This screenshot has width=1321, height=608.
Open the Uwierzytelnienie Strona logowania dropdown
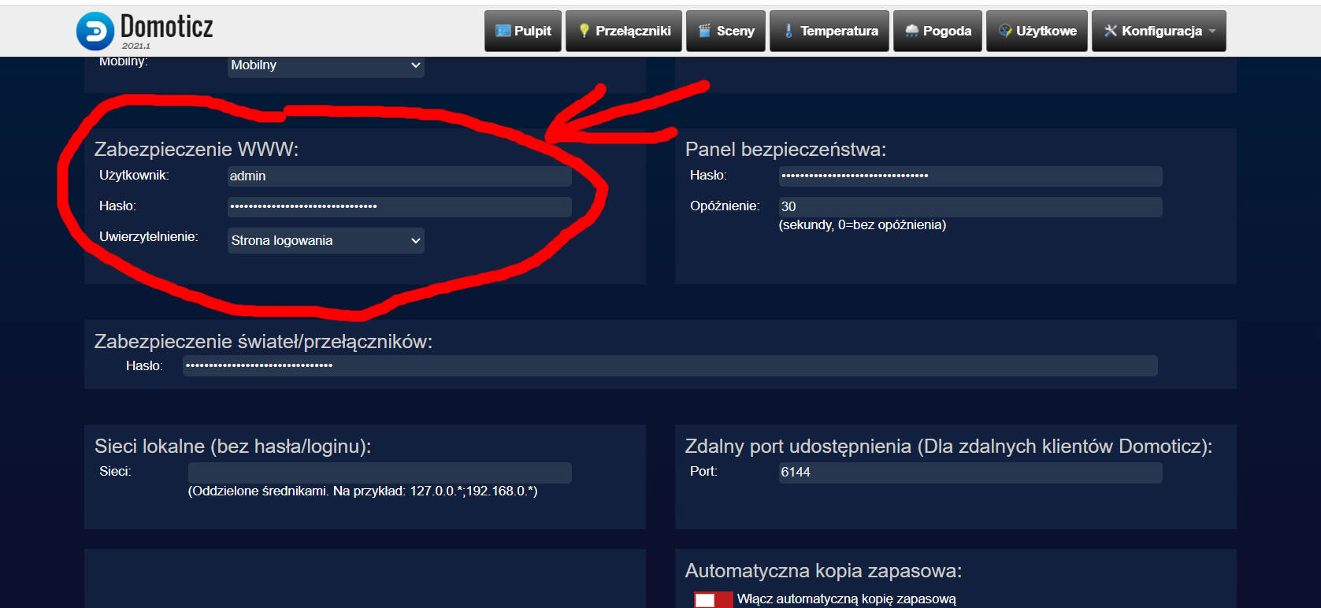coord(326,241)
